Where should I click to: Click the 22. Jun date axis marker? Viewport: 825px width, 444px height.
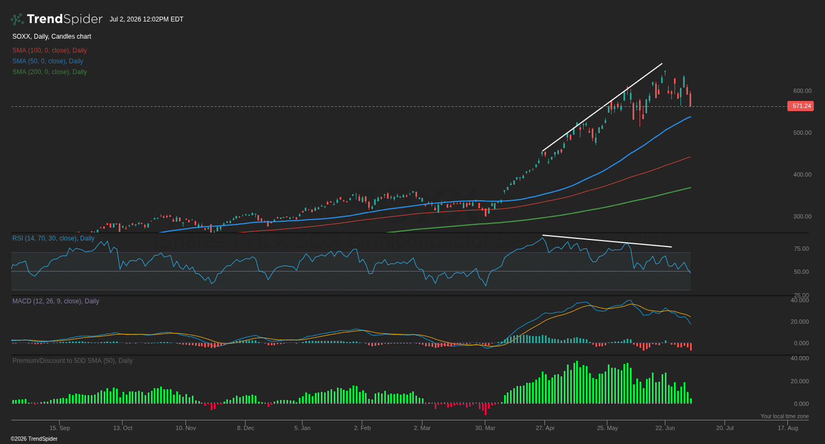[x=665, y=428]
